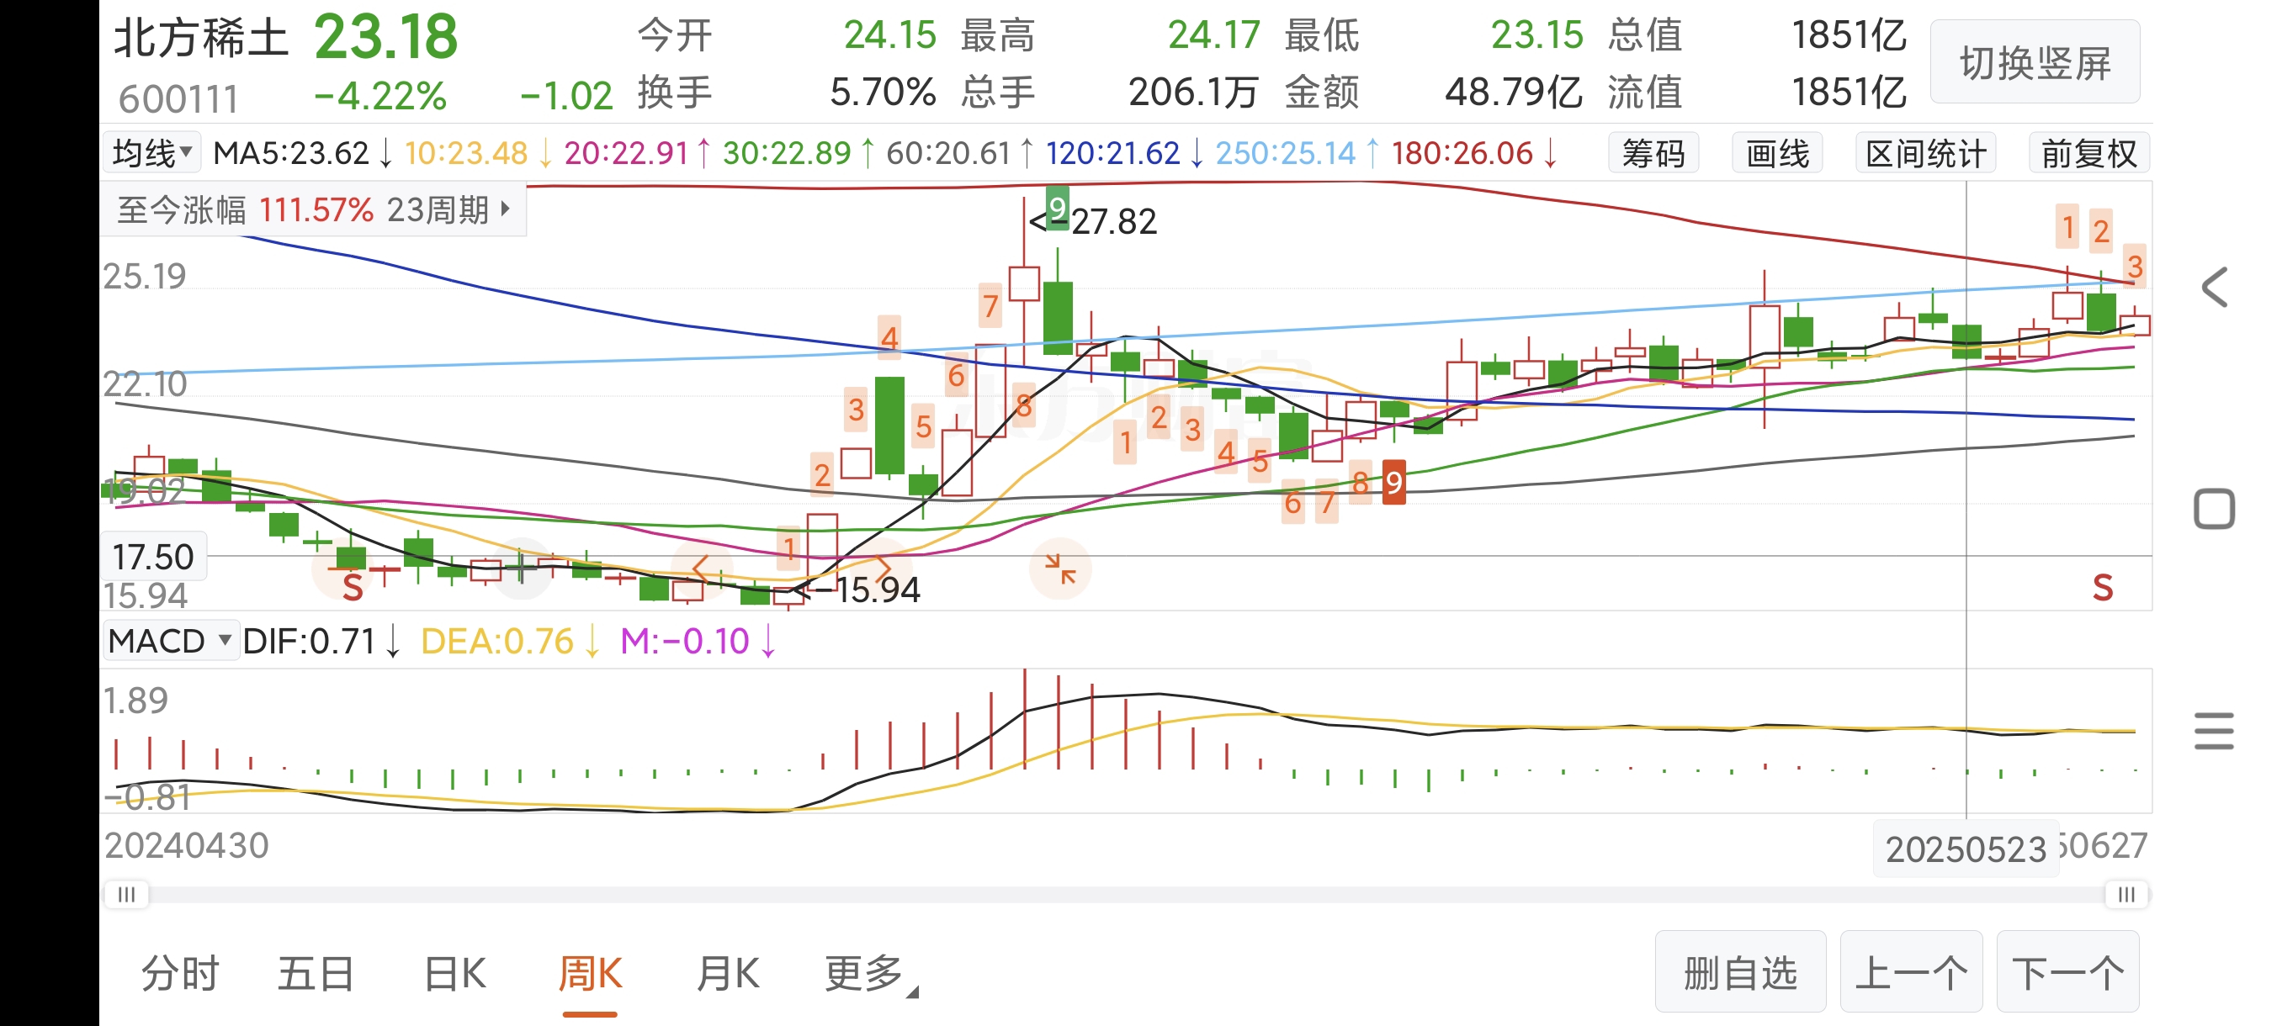Click the 切换竖屏 button
The height and width of the screenshot is (1026, 2282).
tap(2035, 64)
